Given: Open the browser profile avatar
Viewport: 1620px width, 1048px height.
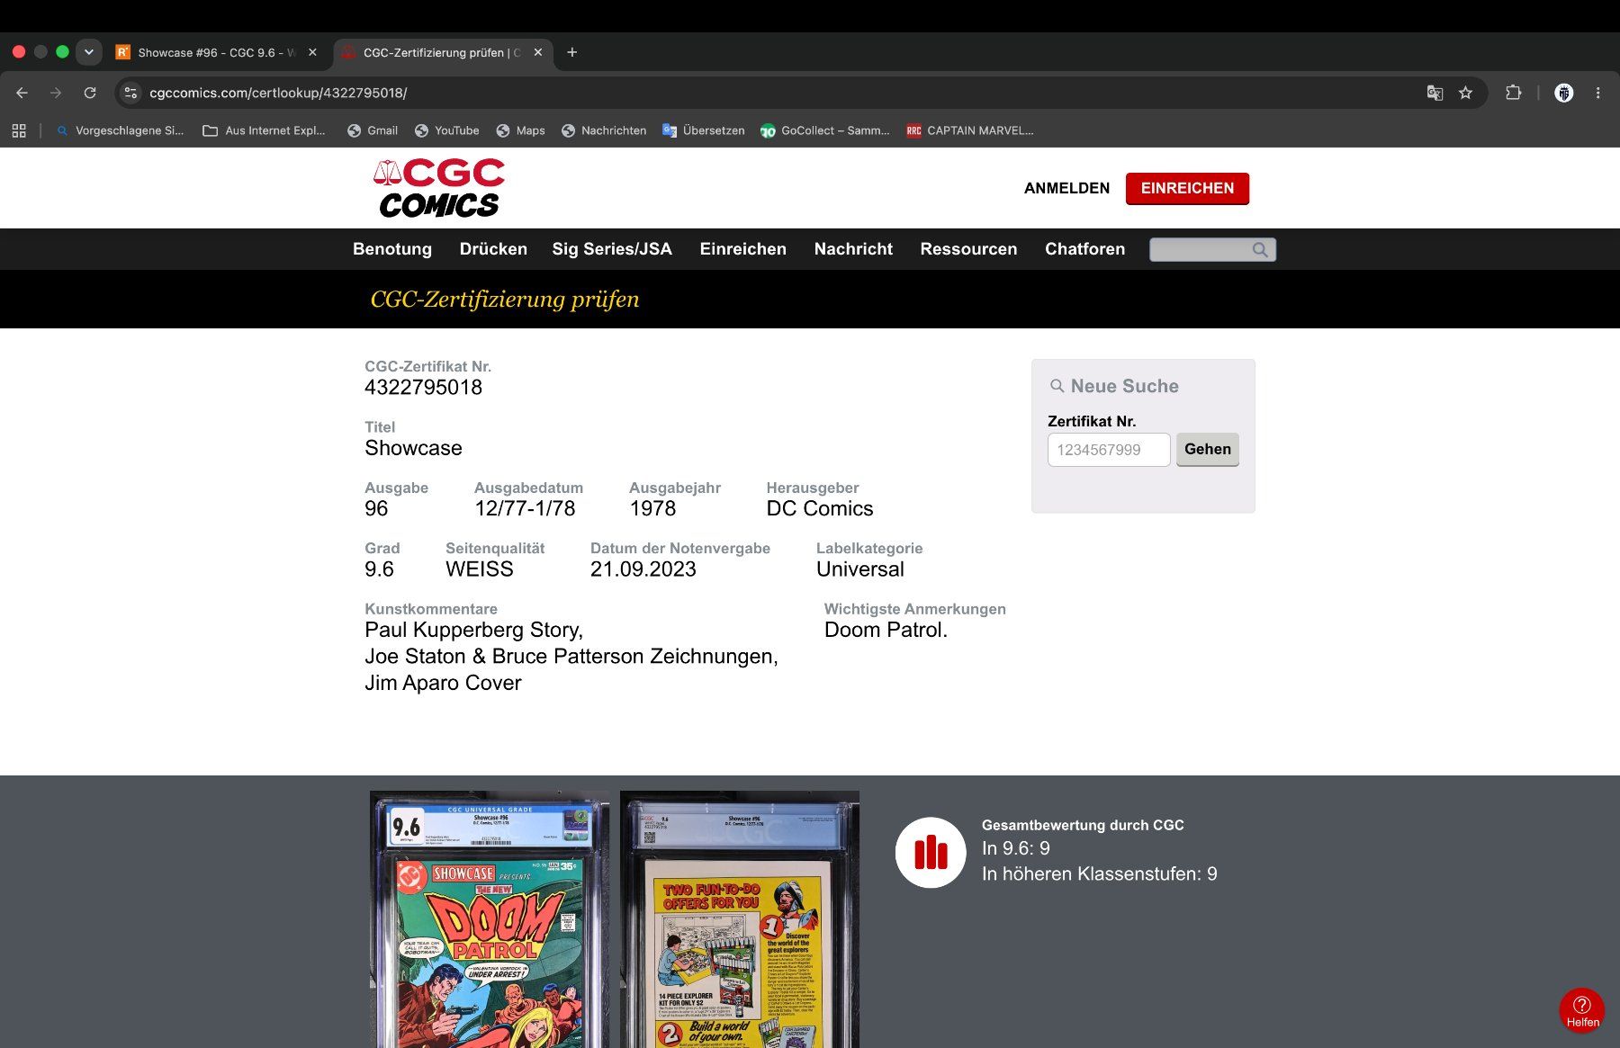Looking at the screenshot, I should (x=1564, y=93).
